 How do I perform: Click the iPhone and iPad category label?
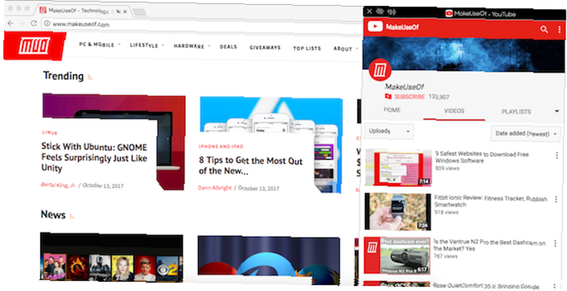[221, 147]
